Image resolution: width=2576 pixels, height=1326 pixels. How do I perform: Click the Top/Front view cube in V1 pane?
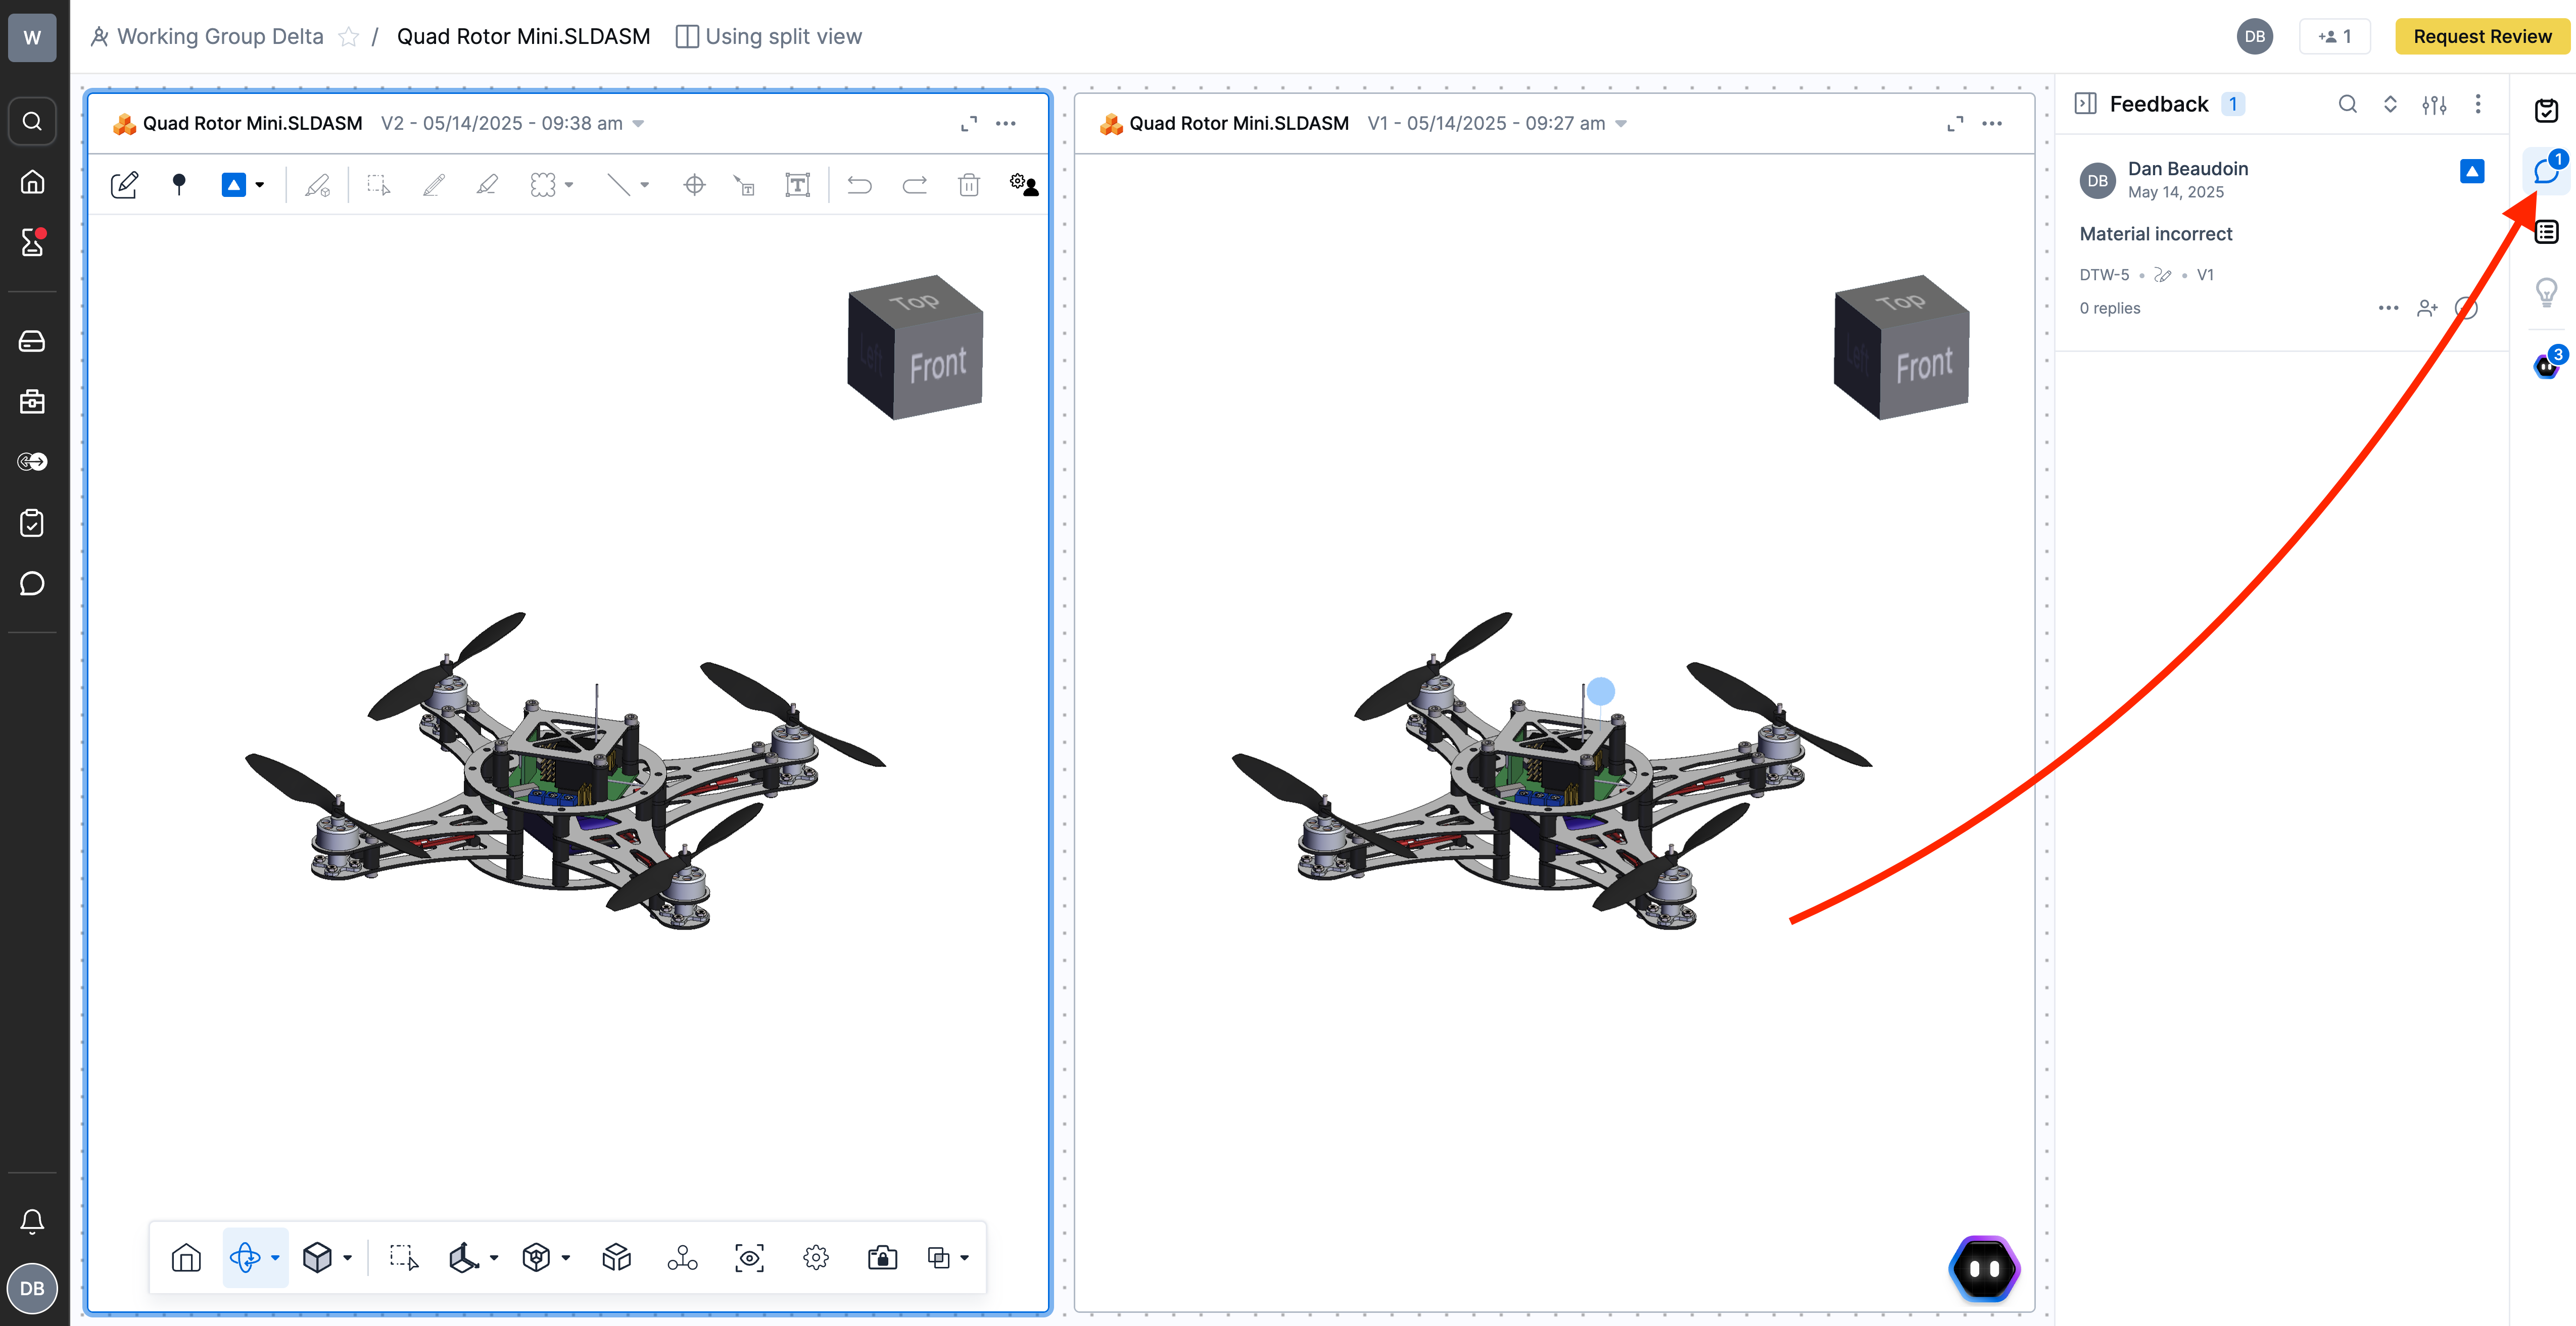click(x=1901, y=347)
